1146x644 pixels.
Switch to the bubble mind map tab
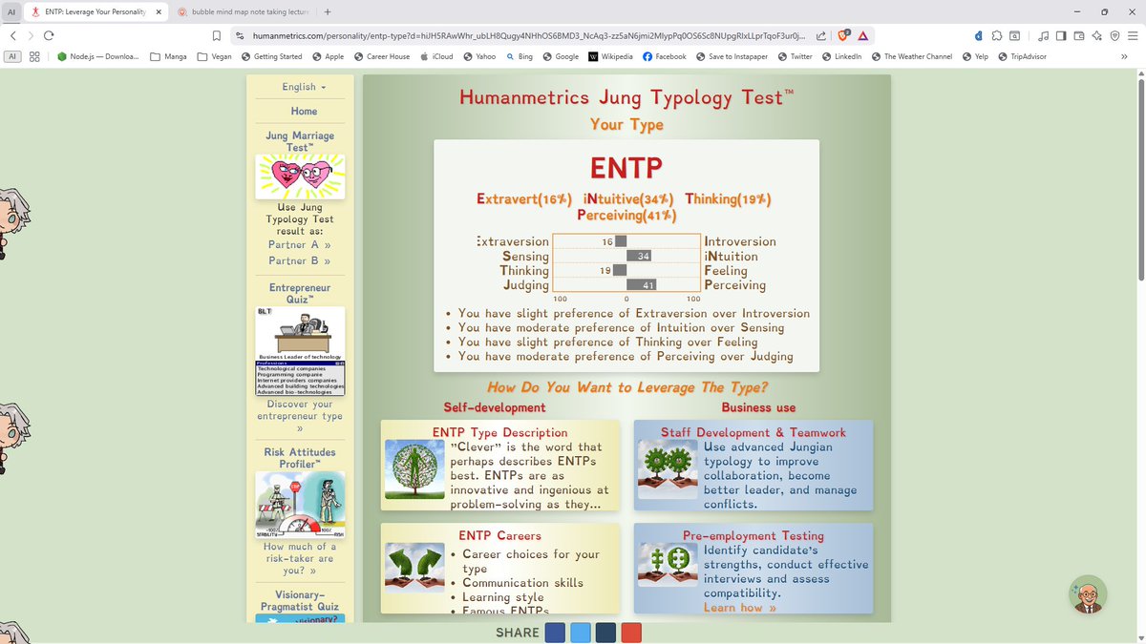246,12
